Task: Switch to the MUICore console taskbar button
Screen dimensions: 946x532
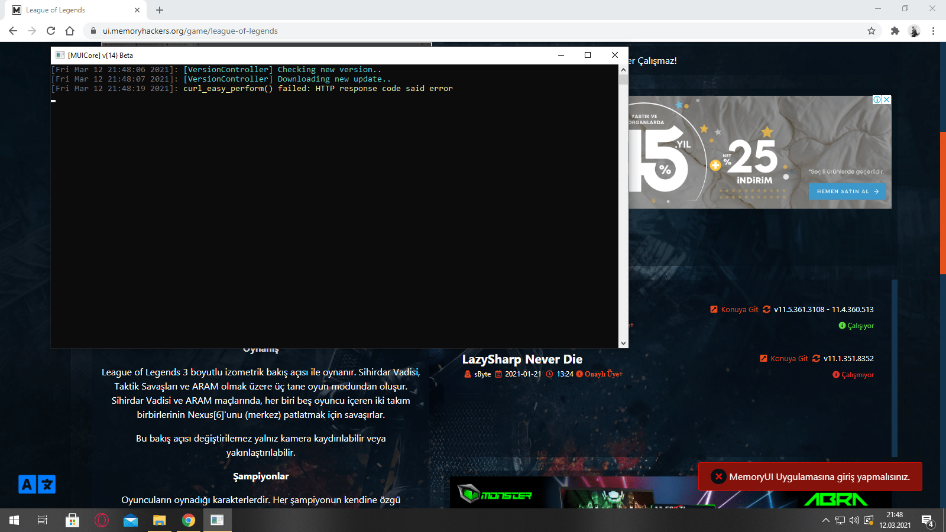Action: pyautogui.click(x=218, y=520)
